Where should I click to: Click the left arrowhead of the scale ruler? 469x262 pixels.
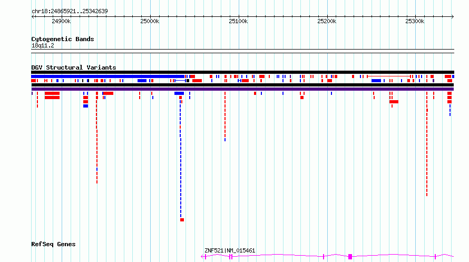[x=33, y=16]
